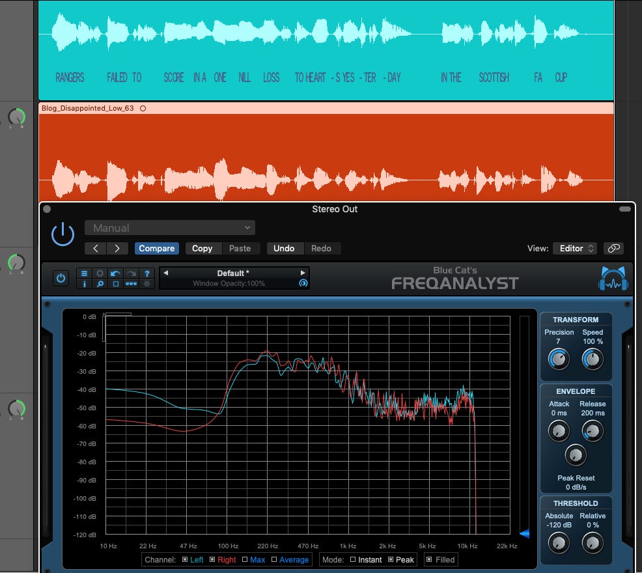Click the lowest track pan knob on left
The height and width of the screenshot is (573, 642).
[x=17, y=408]
